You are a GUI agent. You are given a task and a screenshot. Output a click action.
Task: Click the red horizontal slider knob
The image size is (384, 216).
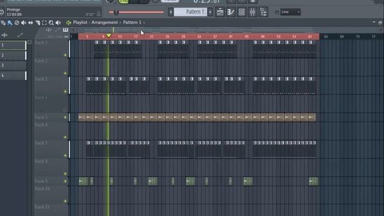[116, 12]
